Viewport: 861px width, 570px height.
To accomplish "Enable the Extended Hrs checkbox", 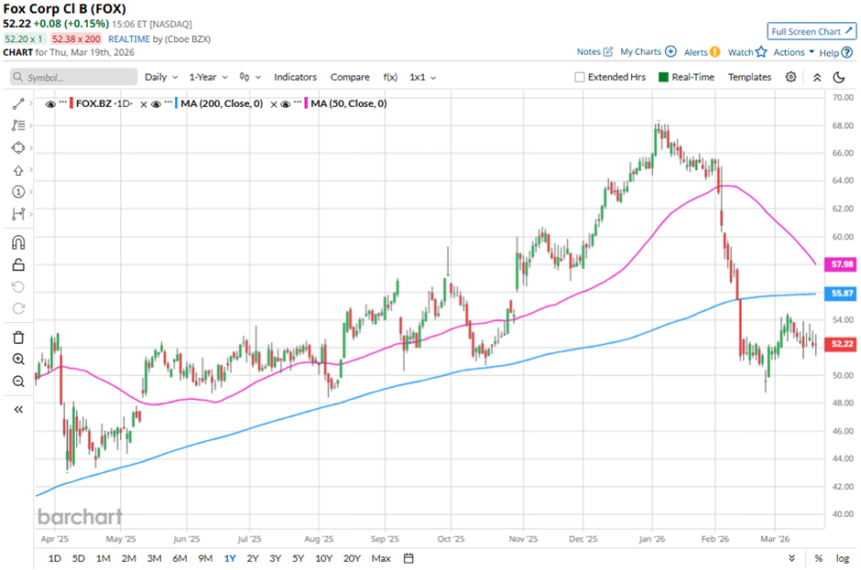I will (x=580, y=78).
